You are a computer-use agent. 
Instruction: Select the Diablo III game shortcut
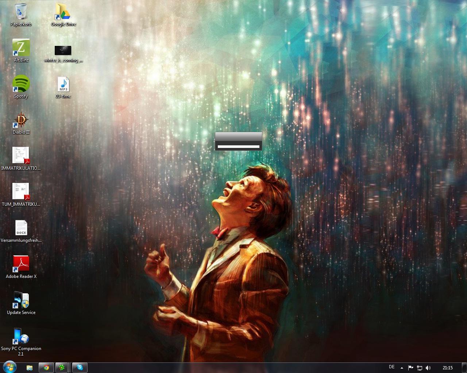[21, 123]
